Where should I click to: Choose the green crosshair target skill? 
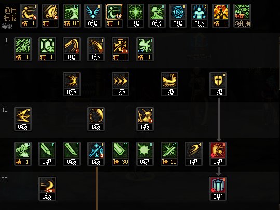coord(136,16)
